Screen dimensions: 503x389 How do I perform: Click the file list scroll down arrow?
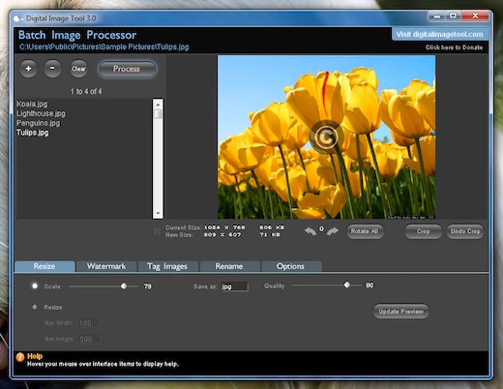158,213
